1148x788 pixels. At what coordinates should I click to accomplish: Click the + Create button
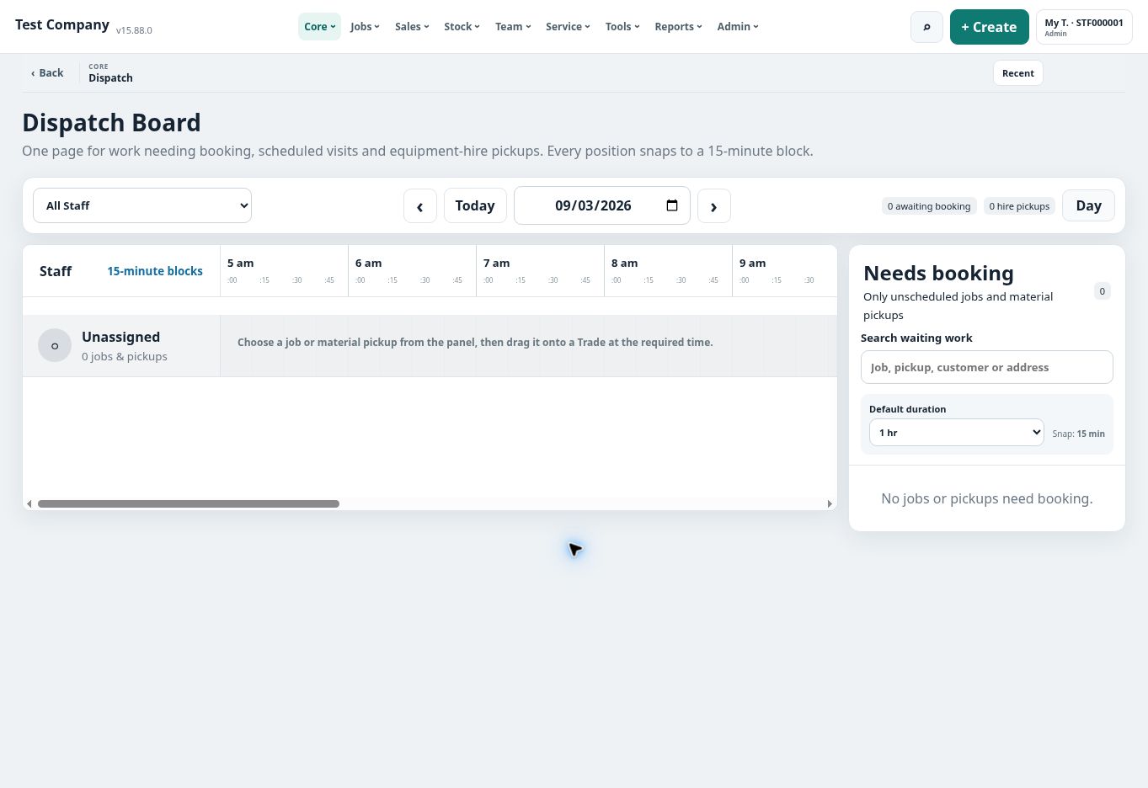989,27
